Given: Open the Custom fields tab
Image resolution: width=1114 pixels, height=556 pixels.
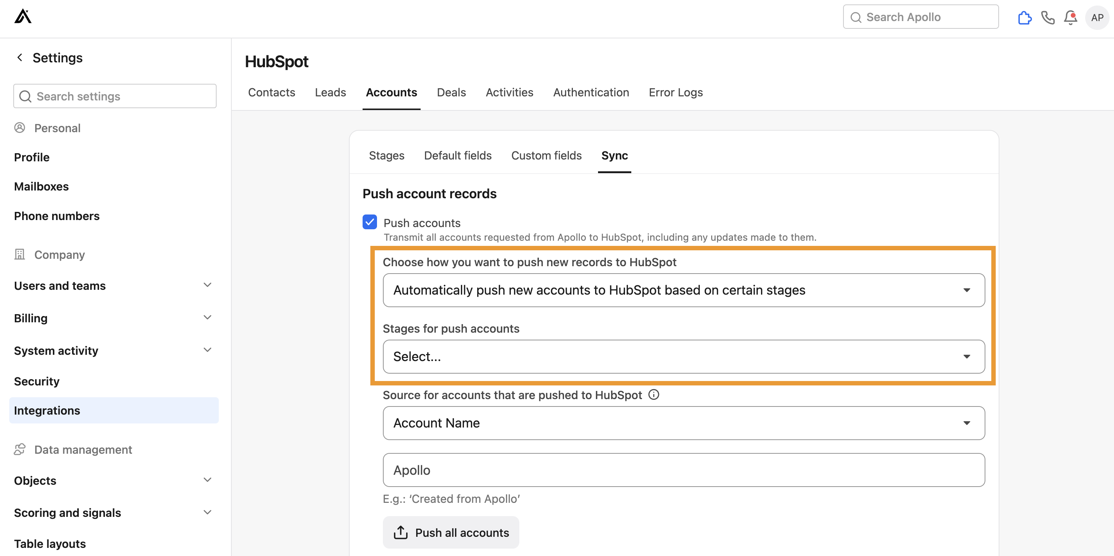Looking at the screenshot, I should click(546, 155).
